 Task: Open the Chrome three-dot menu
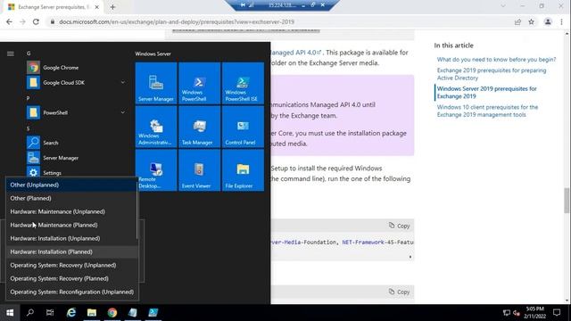(561, 21)
